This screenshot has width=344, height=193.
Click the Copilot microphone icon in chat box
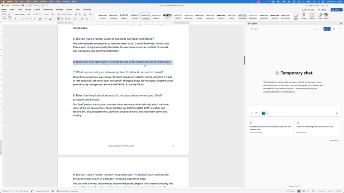(x=337, y=113)
